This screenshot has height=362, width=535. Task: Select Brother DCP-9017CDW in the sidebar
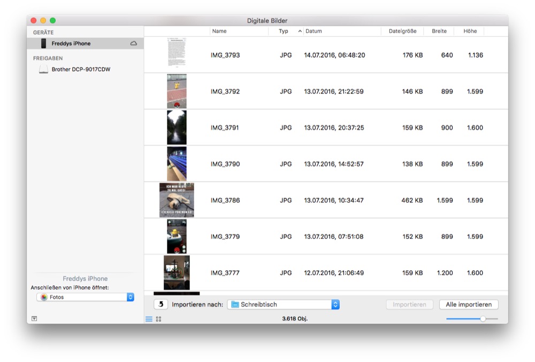click(81, 69)
